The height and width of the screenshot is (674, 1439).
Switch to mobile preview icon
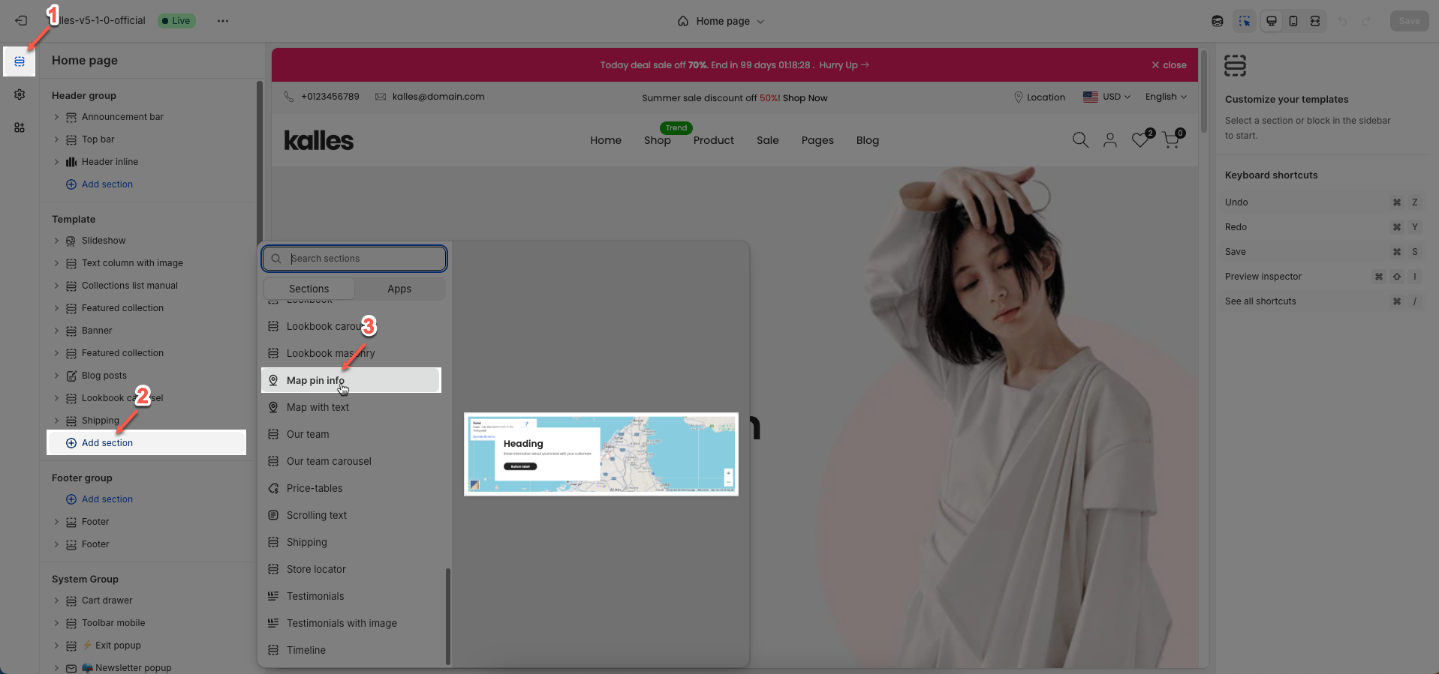coord(1293,21)
